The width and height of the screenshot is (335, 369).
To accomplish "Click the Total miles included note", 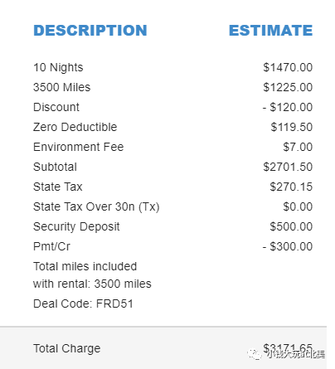I will pyautogui.click(x=92, y=275).
